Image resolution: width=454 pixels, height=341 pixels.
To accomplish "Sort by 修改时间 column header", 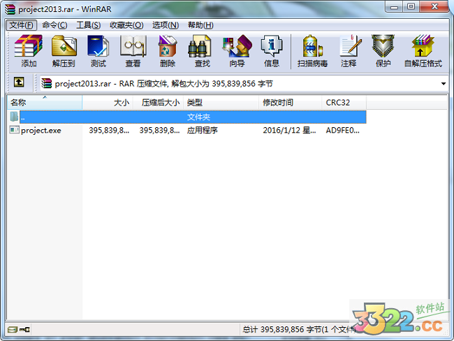I will point(290,103).
